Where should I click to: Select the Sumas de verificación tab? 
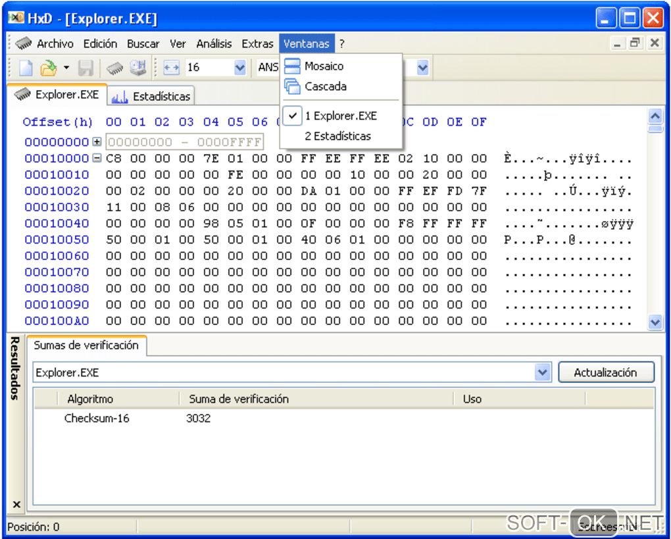pos(86,346)
